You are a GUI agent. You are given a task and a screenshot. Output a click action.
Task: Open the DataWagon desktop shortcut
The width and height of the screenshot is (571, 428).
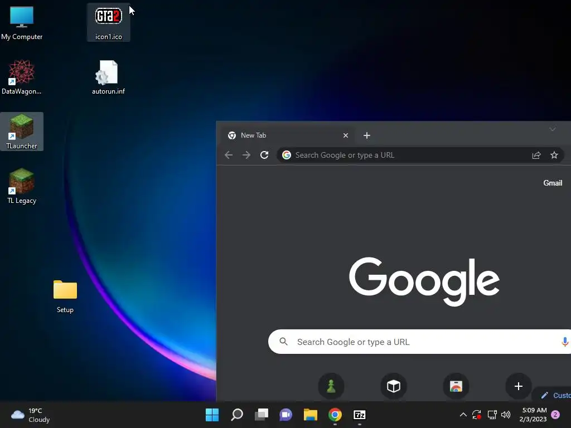click(x=22, y=77)
